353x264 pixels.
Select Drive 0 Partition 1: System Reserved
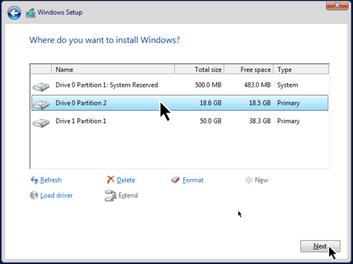(180, 85)
